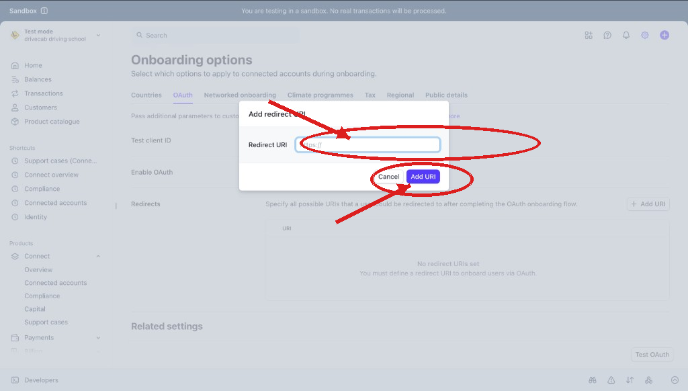This screenshot has width=688, height=391.
Task: Click the webhooks icon in bottom bar
Action: point(648,380)
